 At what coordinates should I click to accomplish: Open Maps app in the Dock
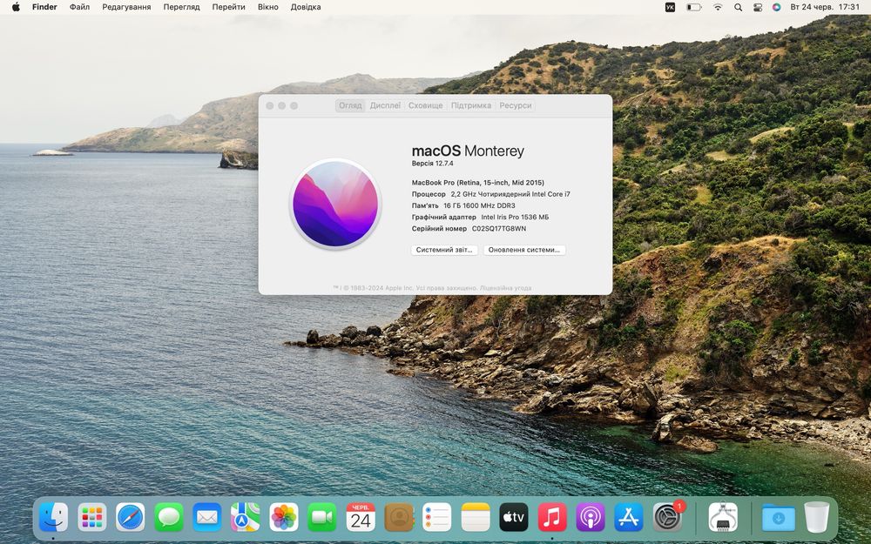pos(245,517)
